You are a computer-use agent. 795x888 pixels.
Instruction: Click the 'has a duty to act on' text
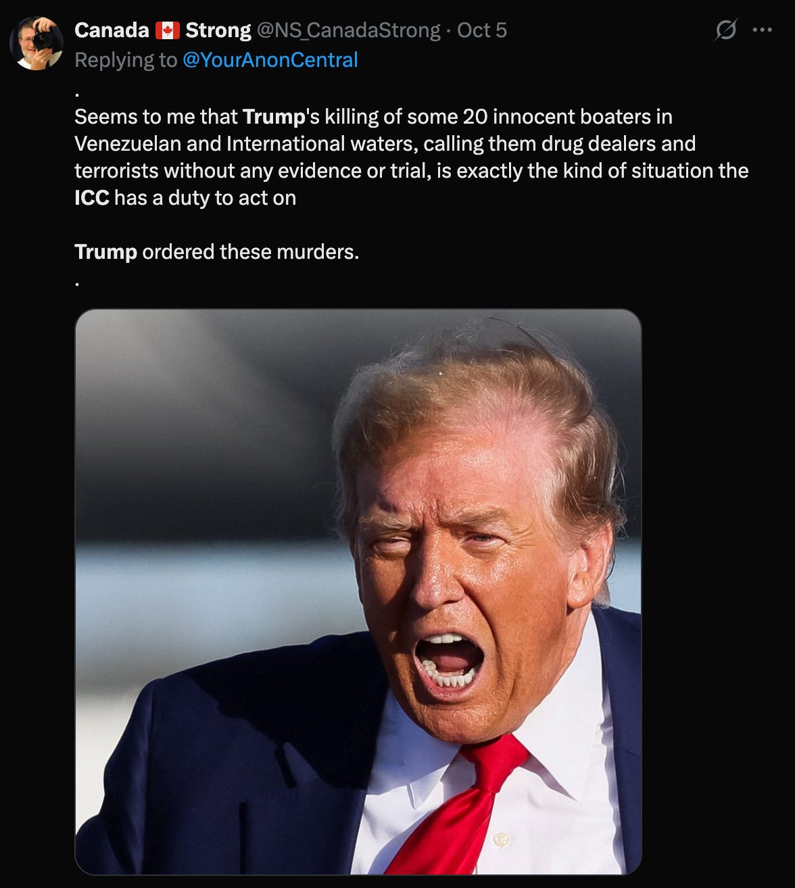[x=205, y=197]
